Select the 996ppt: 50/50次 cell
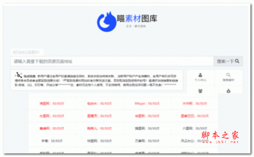 point(147,103)
